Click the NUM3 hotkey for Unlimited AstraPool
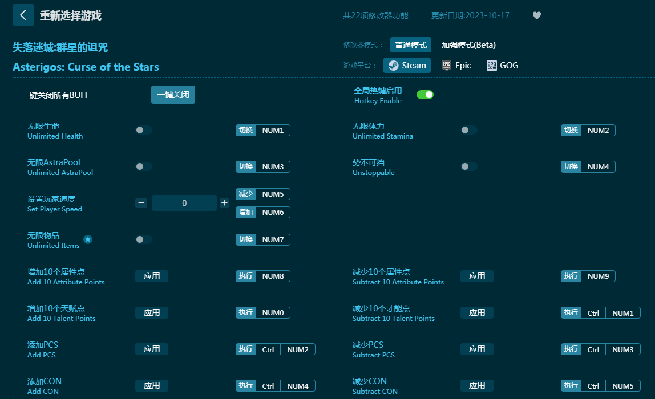Screen dimensions: 655x399 [x=263, y=166]
